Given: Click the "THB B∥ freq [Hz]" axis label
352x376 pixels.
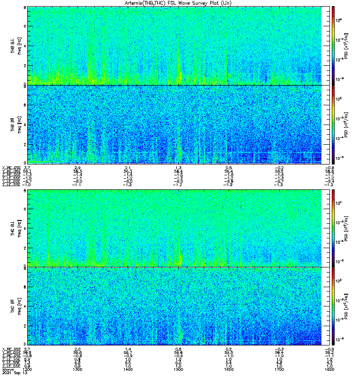Looking at the screenshot, I should pos(16,125).
